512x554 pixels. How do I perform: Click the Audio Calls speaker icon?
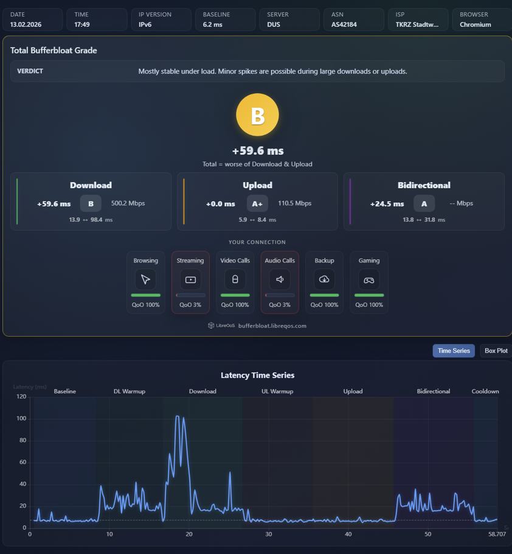coord(280,279)
